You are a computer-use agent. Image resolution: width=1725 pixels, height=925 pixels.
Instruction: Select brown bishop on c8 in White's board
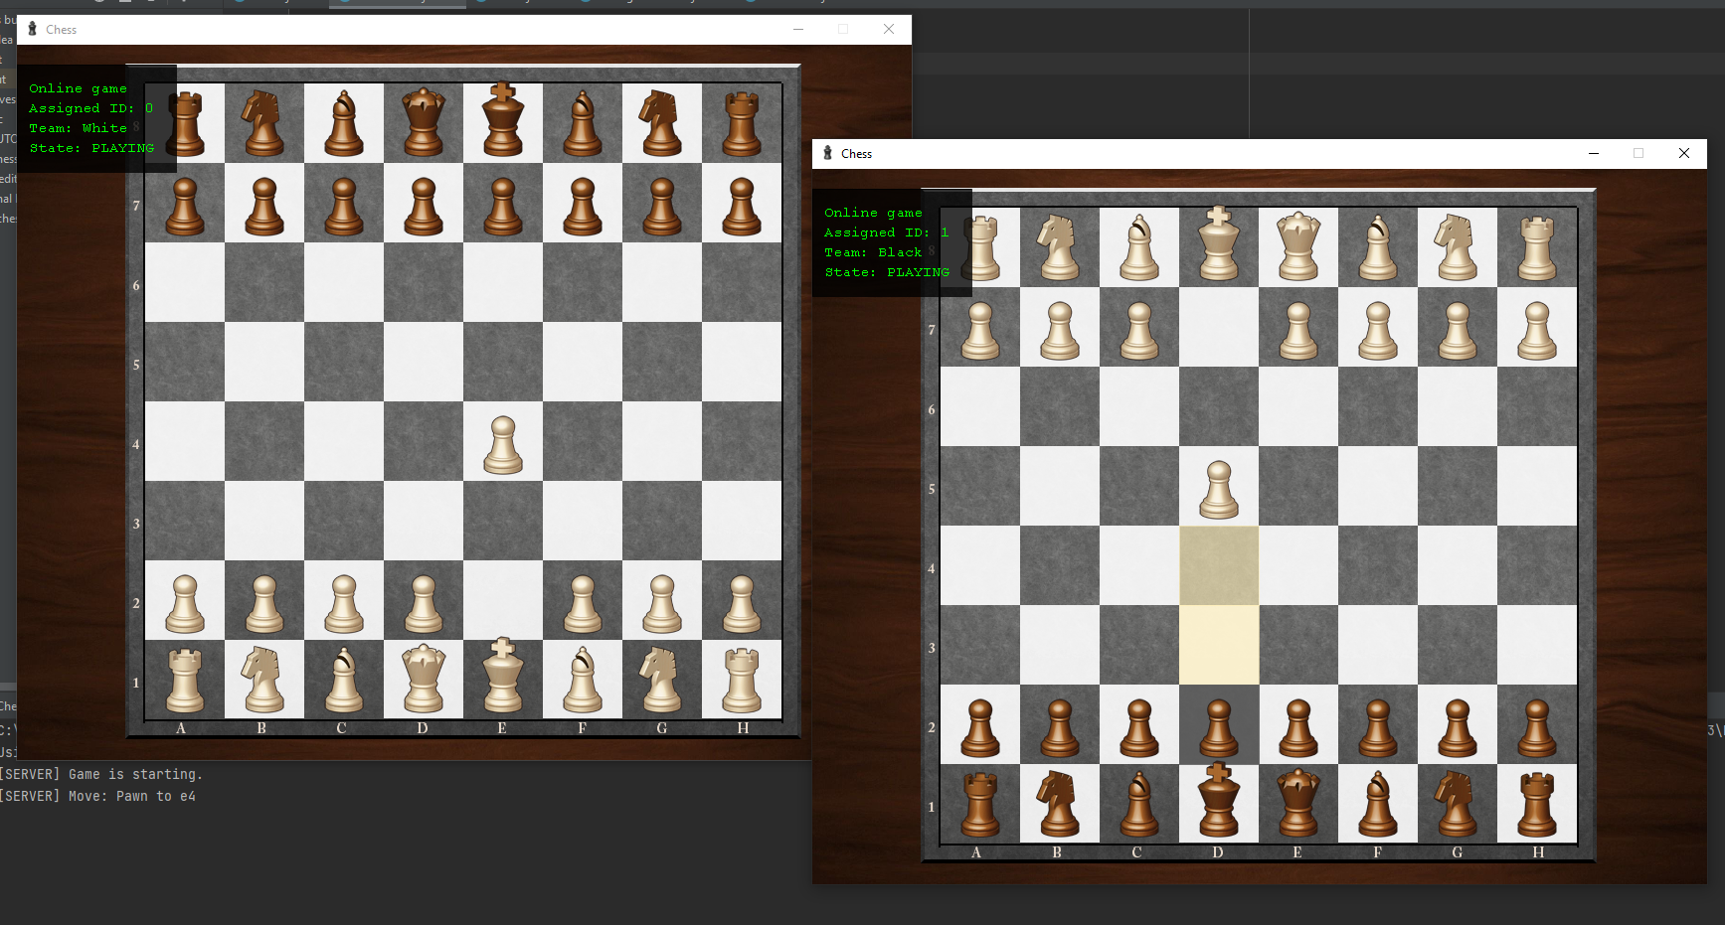[344, 124]
